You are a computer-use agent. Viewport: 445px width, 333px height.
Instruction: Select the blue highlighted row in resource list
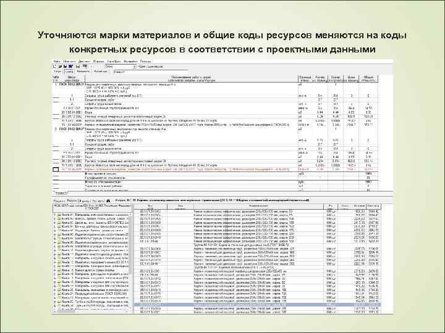tap(257, 305)
